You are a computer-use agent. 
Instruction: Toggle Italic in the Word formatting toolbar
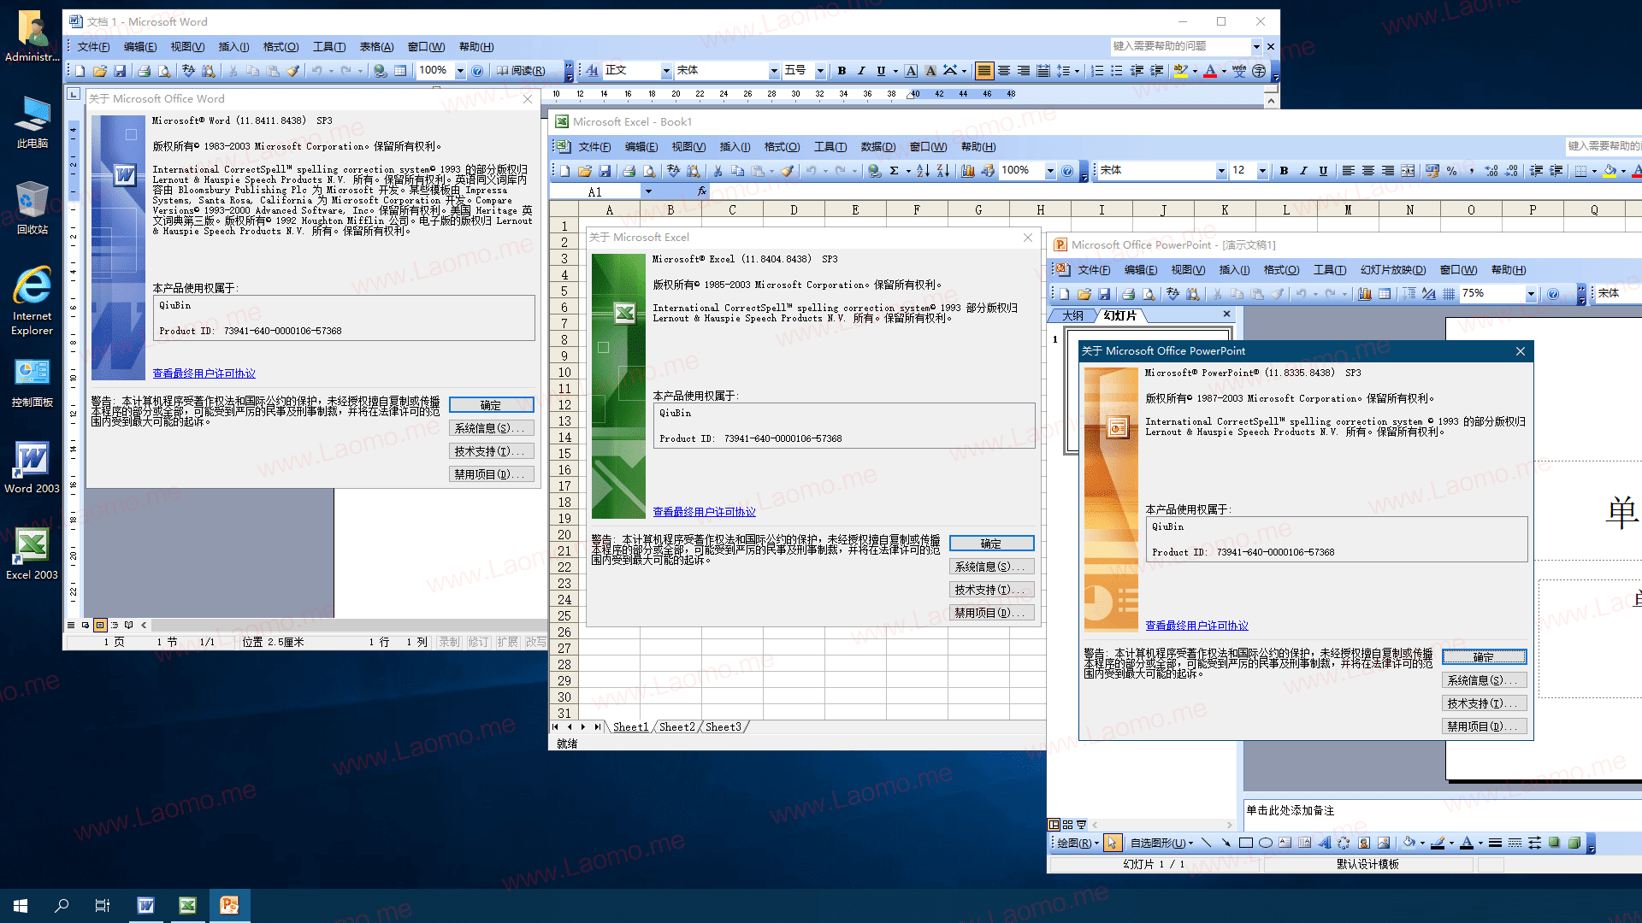[x=861, y=71]
